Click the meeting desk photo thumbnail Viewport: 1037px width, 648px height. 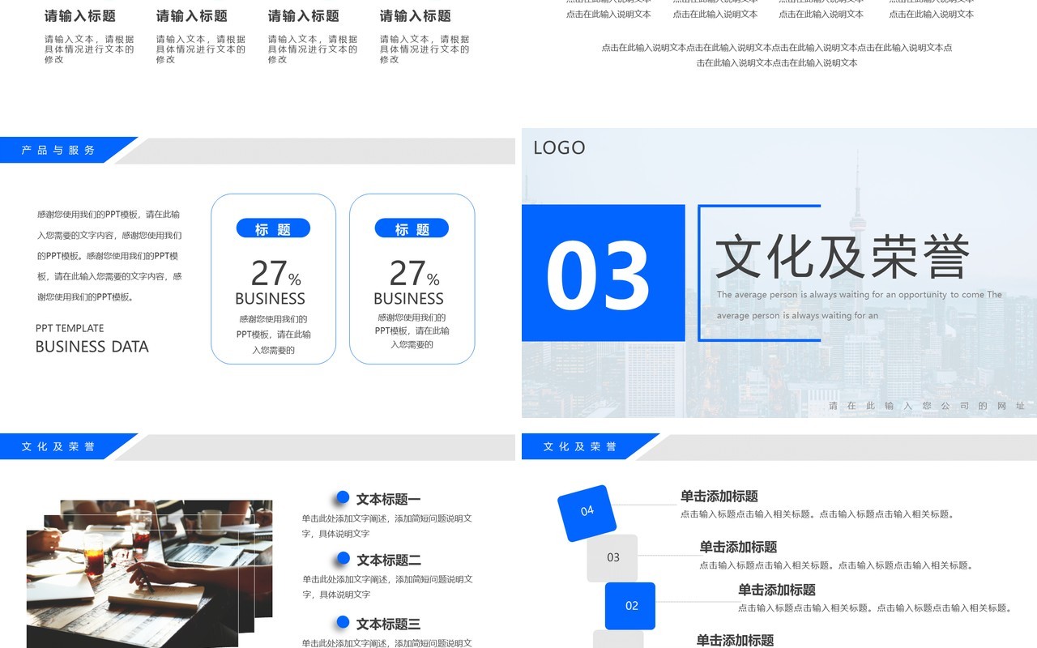pyautogui.click(x=150, y=573)
